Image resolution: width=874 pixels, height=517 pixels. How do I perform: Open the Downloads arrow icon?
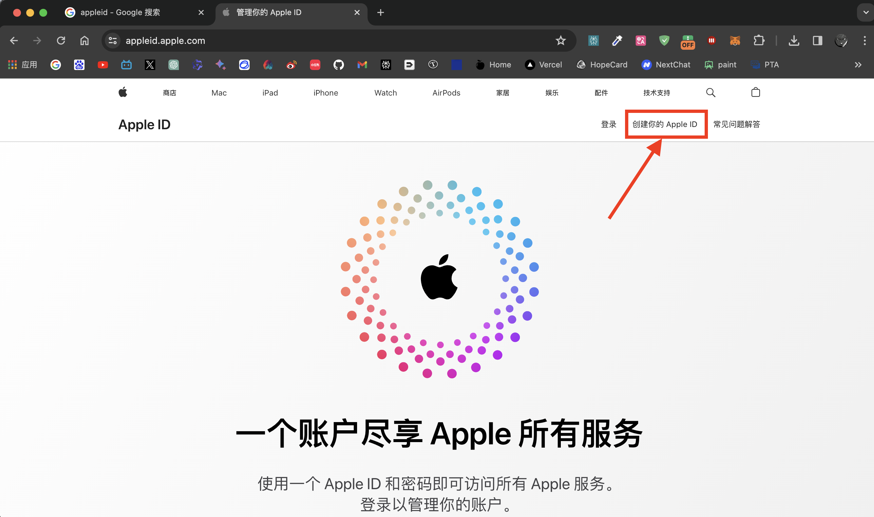click(794, 41)
